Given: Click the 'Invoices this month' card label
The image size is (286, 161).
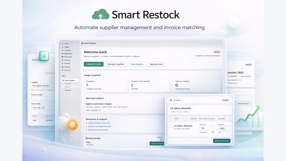Looking at the screenshot, I should coord(140,81).
